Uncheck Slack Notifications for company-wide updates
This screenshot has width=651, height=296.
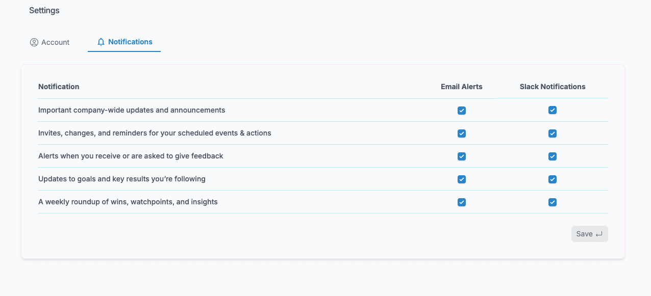point(553,110)
